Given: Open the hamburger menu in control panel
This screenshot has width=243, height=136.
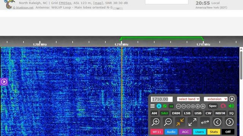Looking at the screenshot, I should pyautogui.click(x=153, y=106).
